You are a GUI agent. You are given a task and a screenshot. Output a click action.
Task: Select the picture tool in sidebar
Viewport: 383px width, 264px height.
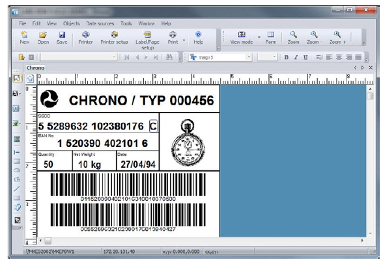tap(16, 124)
